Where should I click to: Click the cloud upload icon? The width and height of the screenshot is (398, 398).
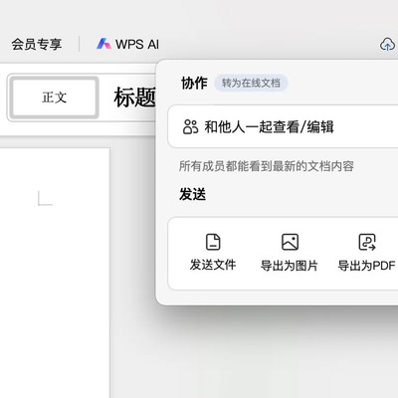pos(387,44)
